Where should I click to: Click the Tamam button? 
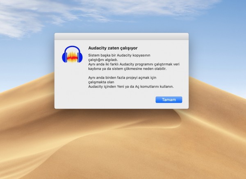tap(169, 100)
